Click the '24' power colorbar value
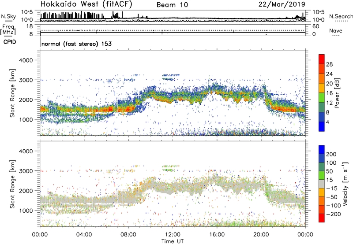The image size is (353, 244). pos(329,74)
